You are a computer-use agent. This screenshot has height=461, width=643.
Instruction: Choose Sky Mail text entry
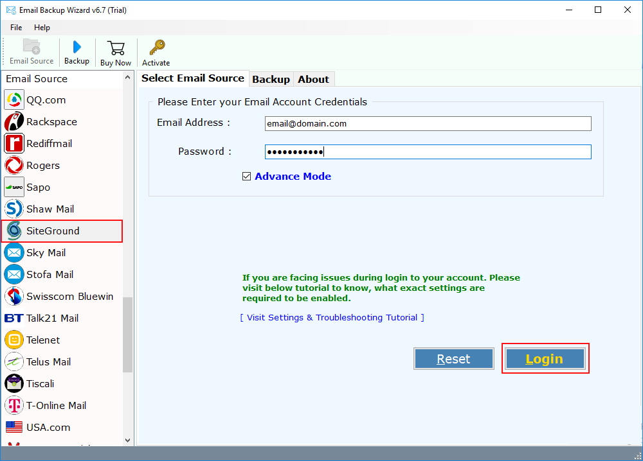click(x=46, y=253)
